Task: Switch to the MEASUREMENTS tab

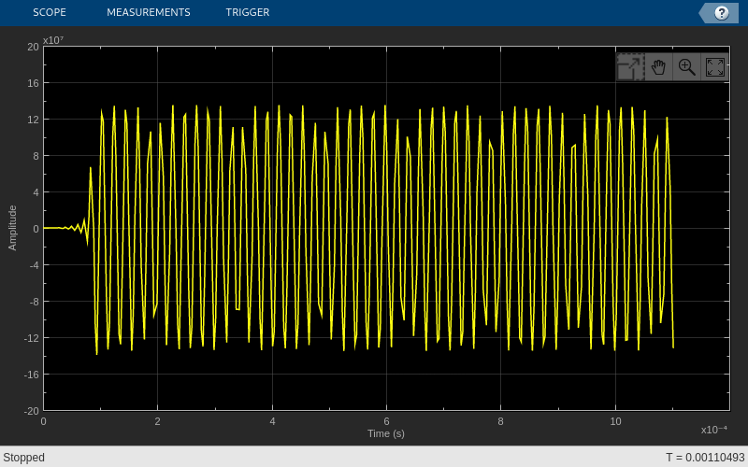Action: [149, 12]
